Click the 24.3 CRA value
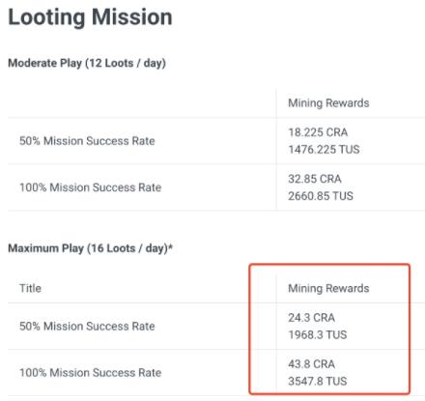The image size is (425, 401). pos(311,318)
